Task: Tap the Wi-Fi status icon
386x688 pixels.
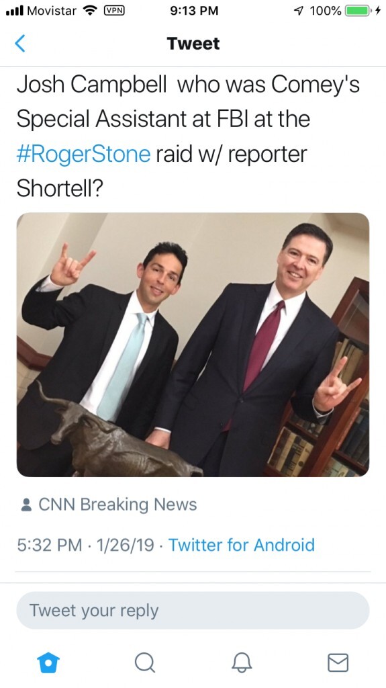Action: point(90,11)
